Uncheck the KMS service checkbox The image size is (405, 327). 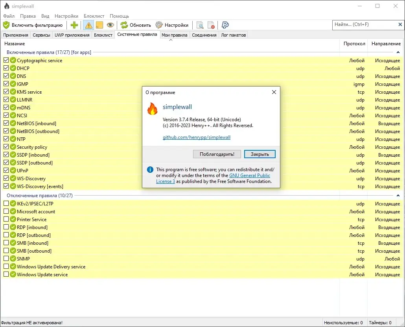click(x=6, y=92)
